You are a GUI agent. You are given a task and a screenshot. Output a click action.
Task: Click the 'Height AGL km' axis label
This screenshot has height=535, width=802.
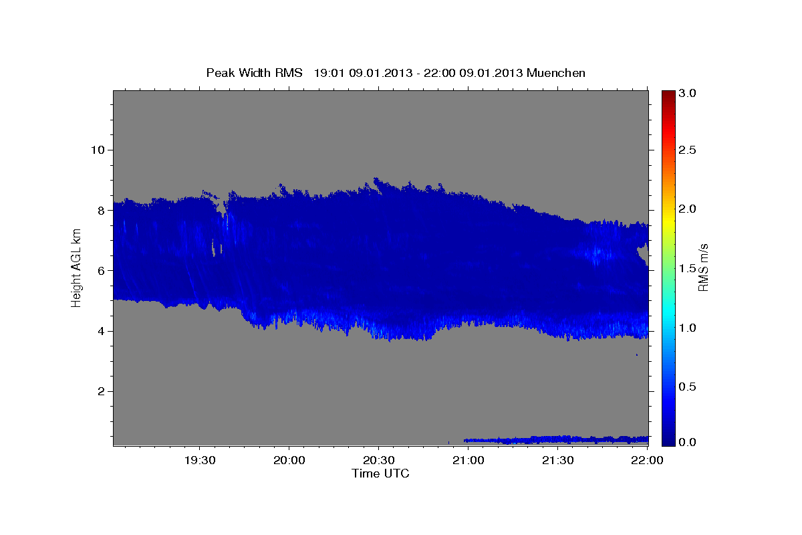pyautogui.click(x=76, y=268)
